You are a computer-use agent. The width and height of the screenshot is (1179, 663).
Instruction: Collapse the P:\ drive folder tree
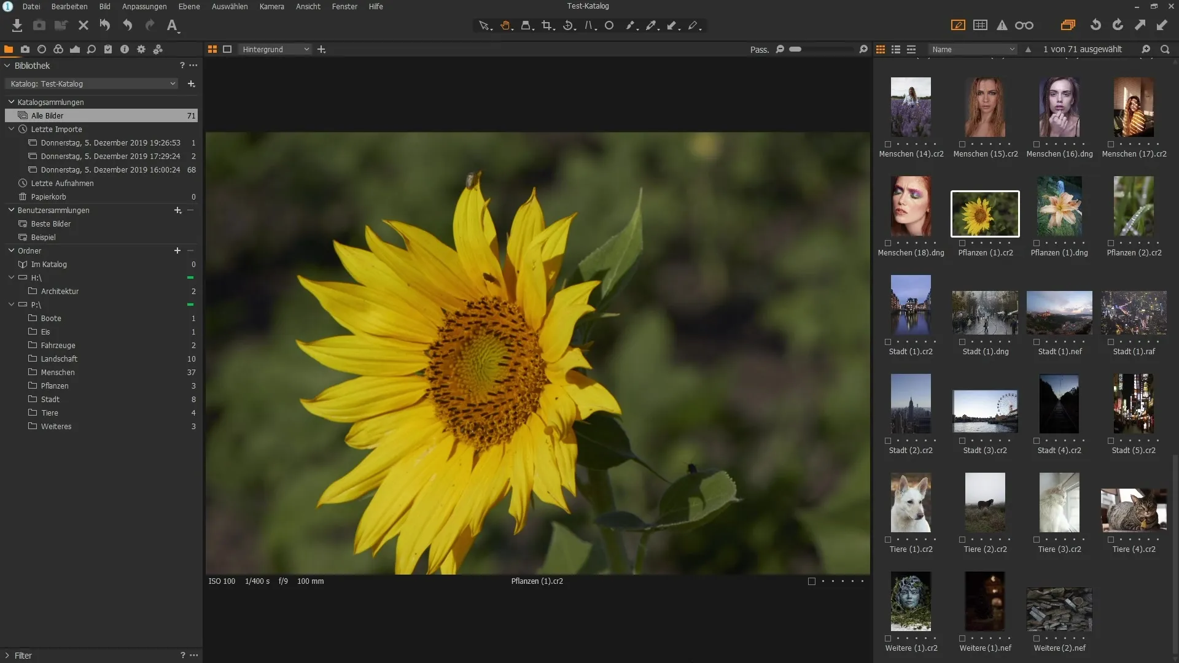pyautogui.click(x=11, y=304)
